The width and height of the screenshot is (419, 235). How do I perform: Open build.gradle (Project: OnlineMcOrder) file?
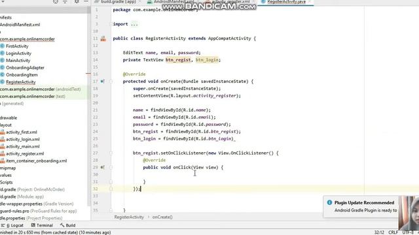tap(32, 189)
